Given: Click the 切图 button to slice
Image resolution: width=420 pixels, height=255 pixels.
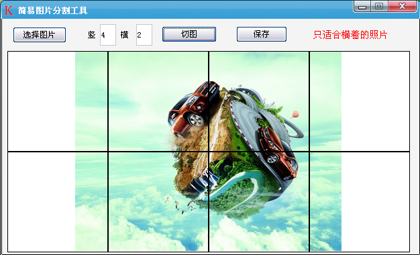Looking at the screenshot, I should [189, 34].
